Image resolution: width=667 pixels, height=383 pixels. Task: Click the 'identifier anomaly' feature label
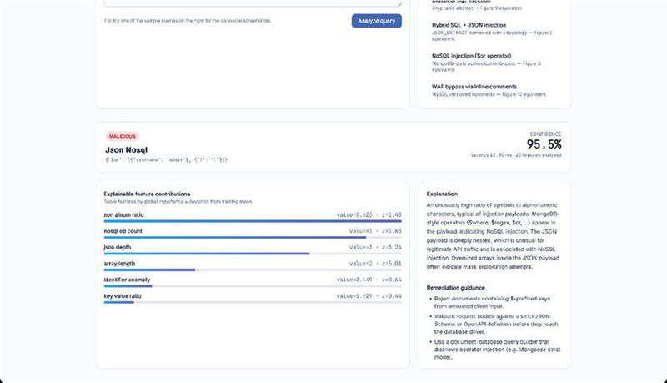point(127,280)
